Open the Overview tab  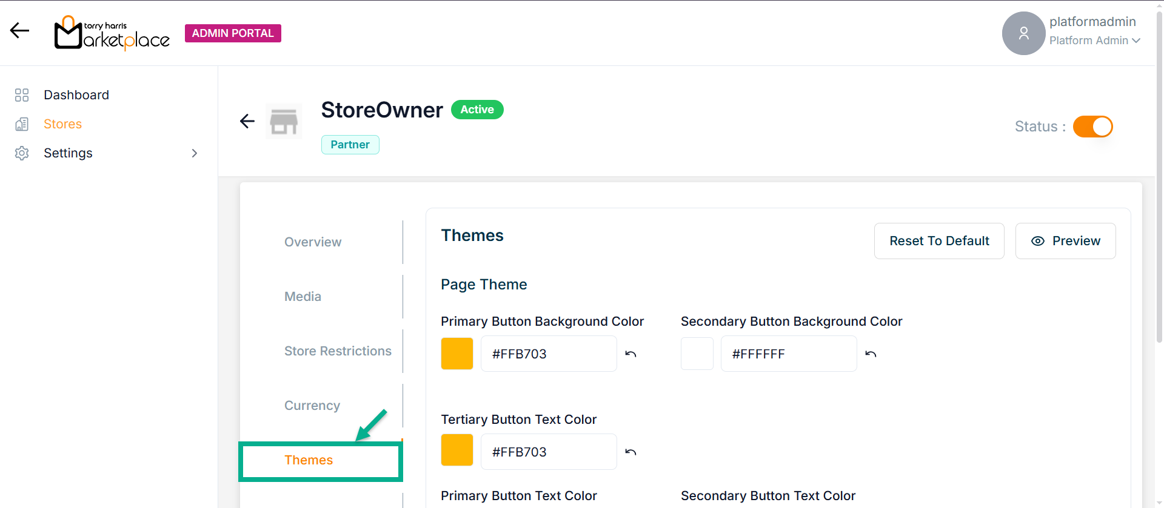pos(313,242)
